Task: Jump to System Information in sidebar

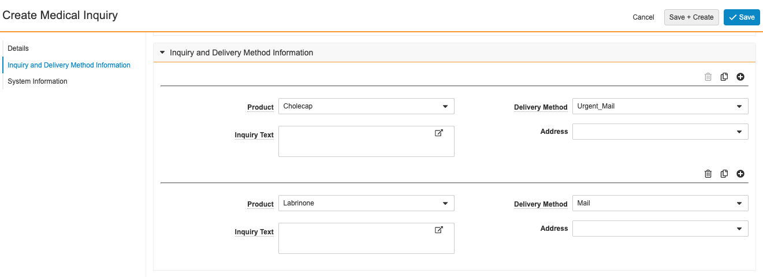Action: tap(38, 81)
